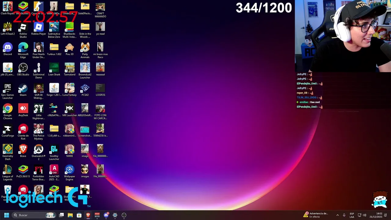Open MK Launcher desktop shortcut

coord(69,110)
